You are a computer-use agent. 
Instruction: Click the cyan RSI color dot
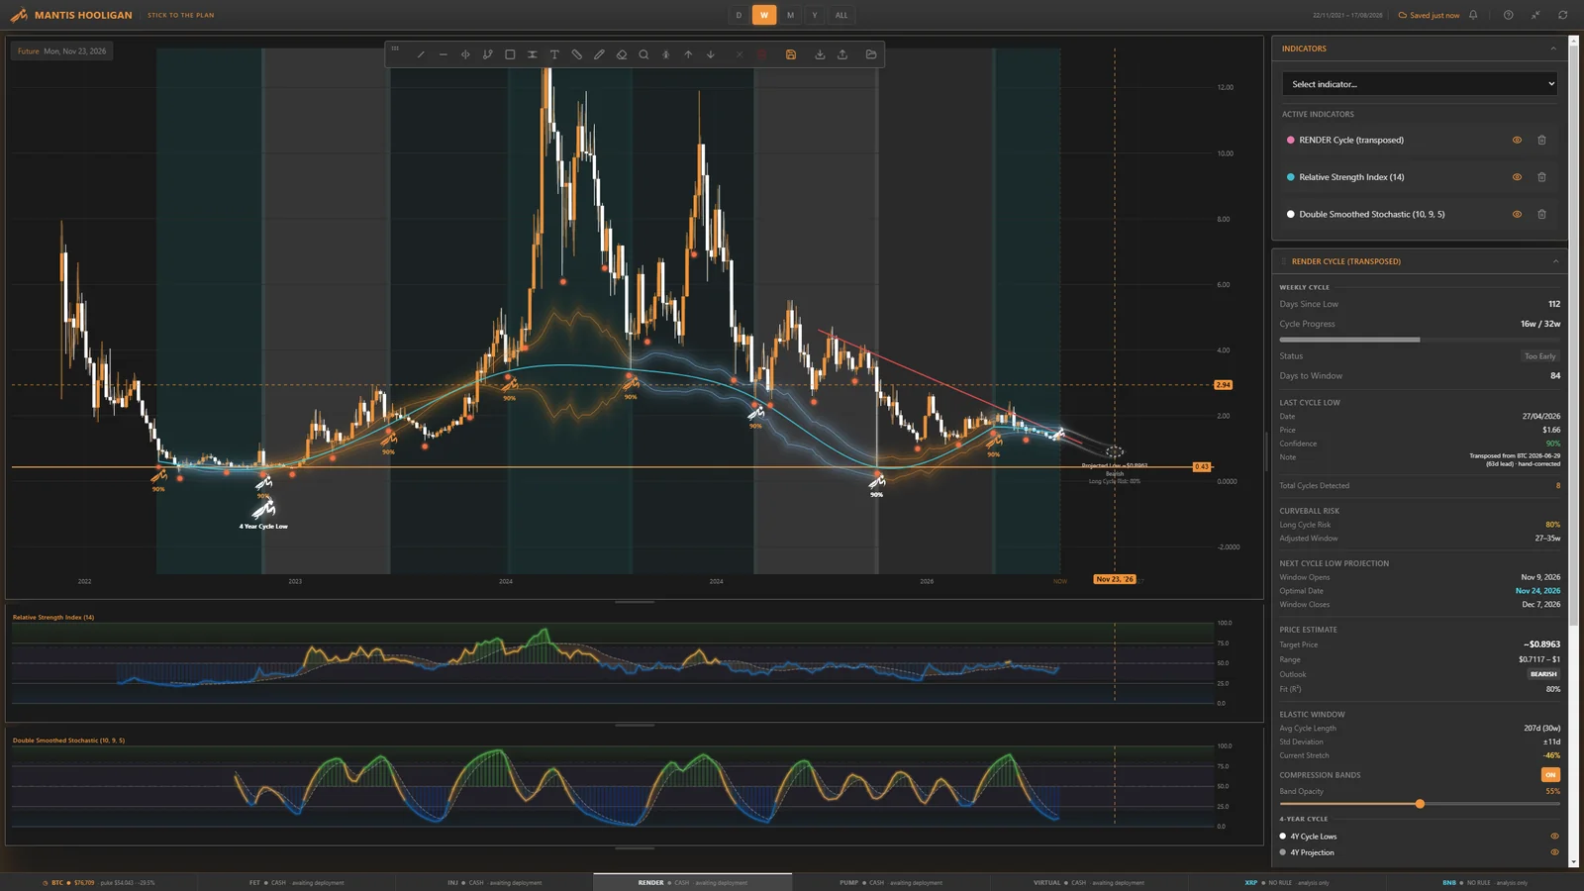coord(1290,177)
